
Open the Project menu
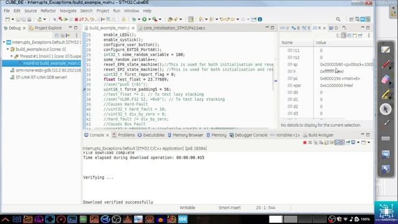pos(103,11)
